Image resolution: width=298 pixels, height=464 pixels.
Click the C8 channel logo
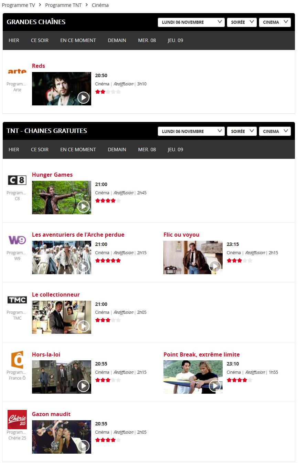[x=17, y=180]
